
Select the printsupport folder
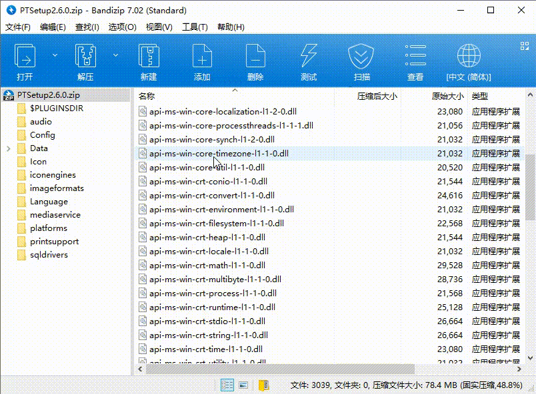tap(55, 241)
